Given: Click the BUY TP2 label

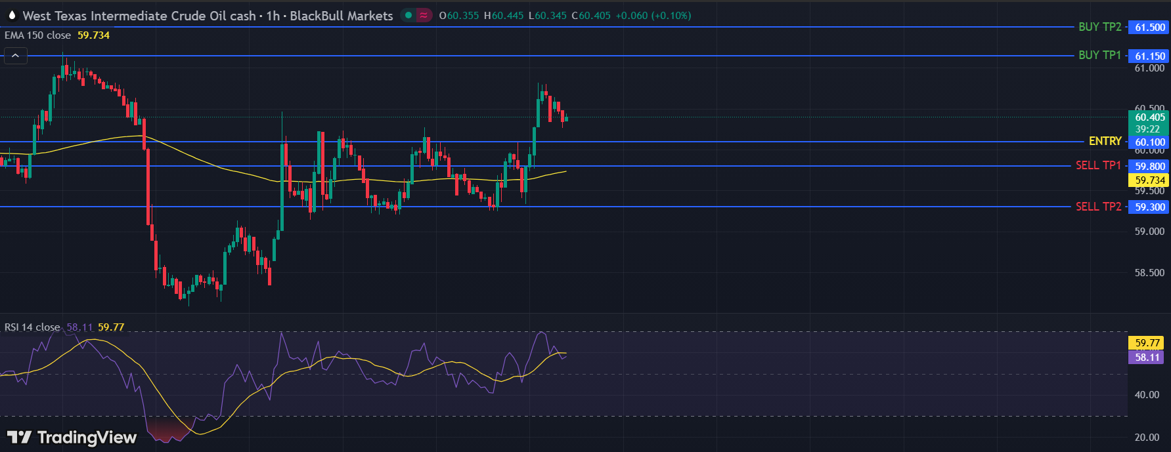Looking at the screenshot, I should [x=1099, y=27].
